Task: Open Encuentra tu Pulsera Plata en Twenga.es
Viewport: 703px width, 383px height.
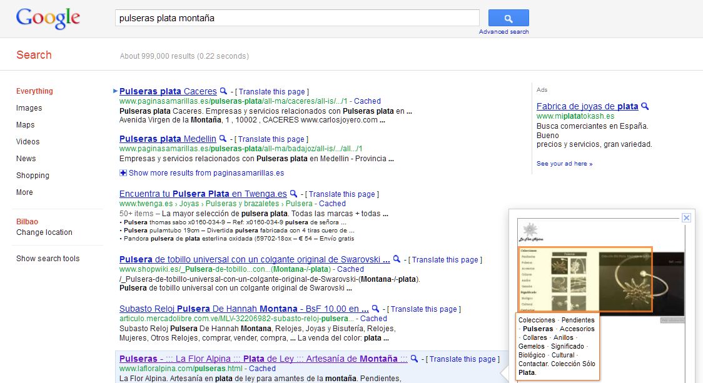Action: coord(203,194)
